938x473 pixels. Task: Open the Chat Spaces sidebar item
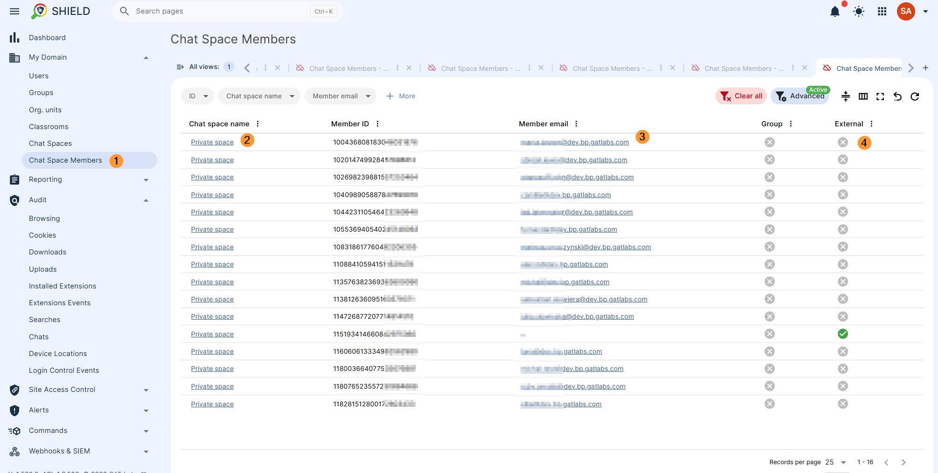point(50,144)
